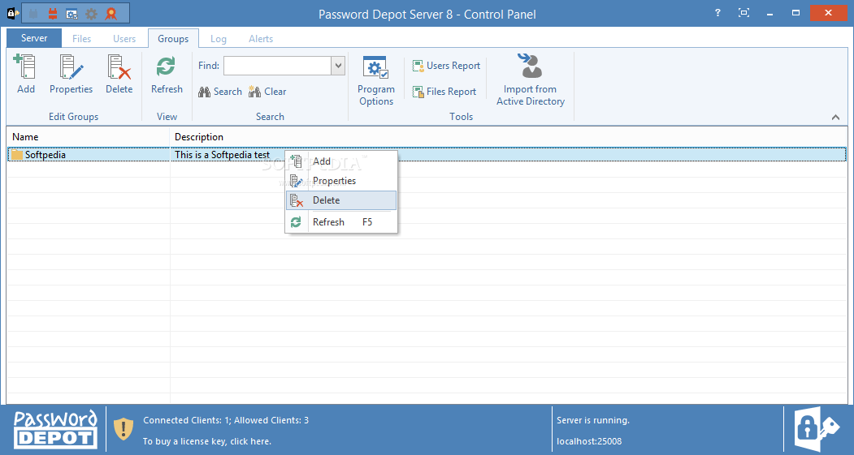The image size is (854, 455).
Task: Switch to the Server tab
Action: [34, 38]
